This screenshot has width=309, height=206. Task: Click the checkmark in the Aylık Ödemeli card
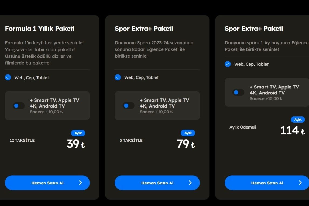(228, 64)
